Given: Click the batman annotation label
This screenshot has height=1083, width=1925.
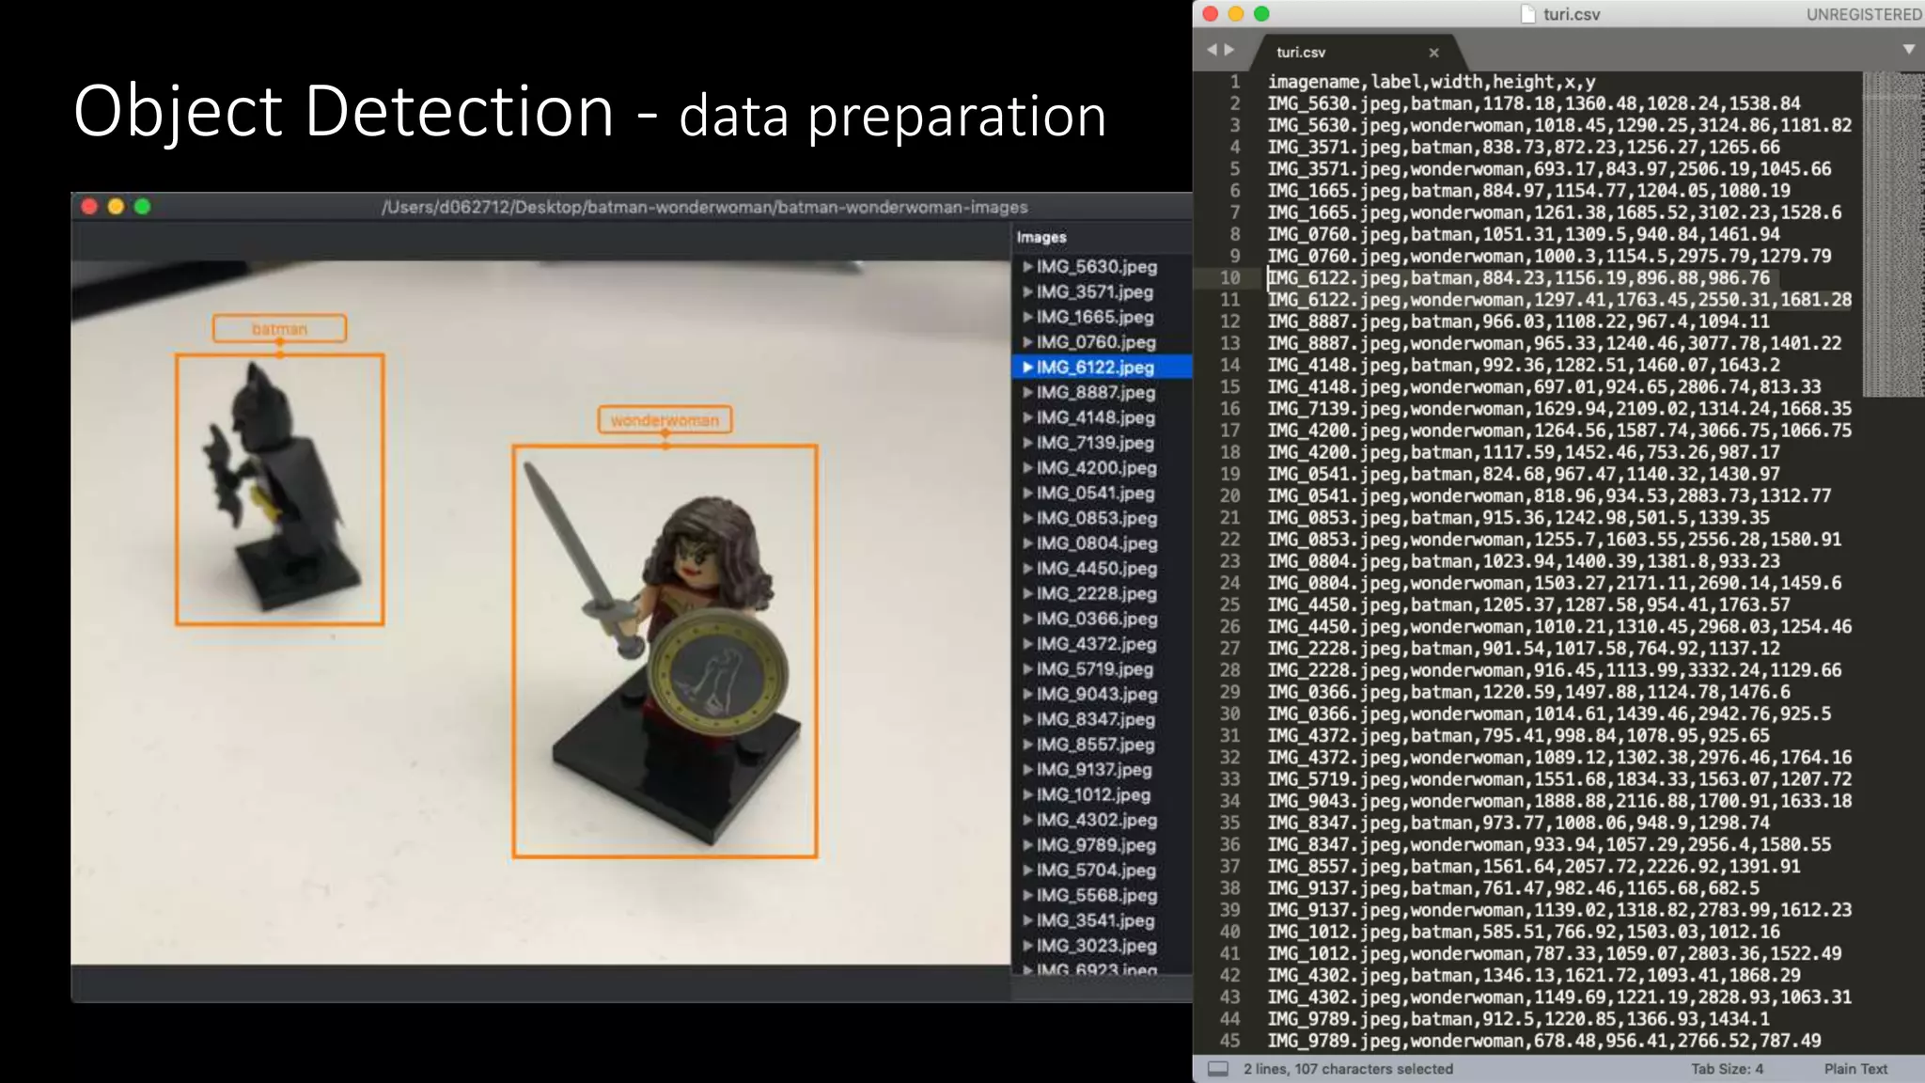Looking at the screenshot, I should [279, 329].
